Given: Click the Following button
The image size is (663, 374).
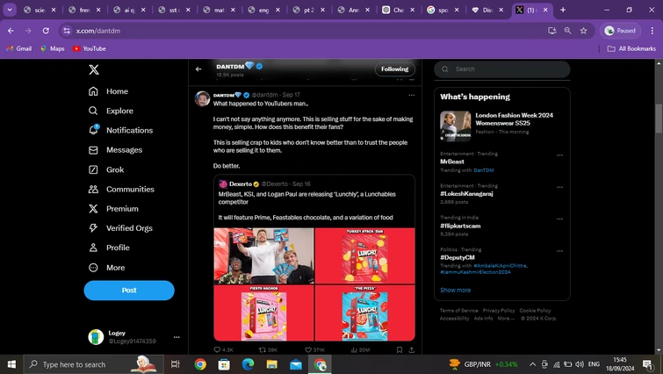Looking at the screenshot, I should 394,68.
